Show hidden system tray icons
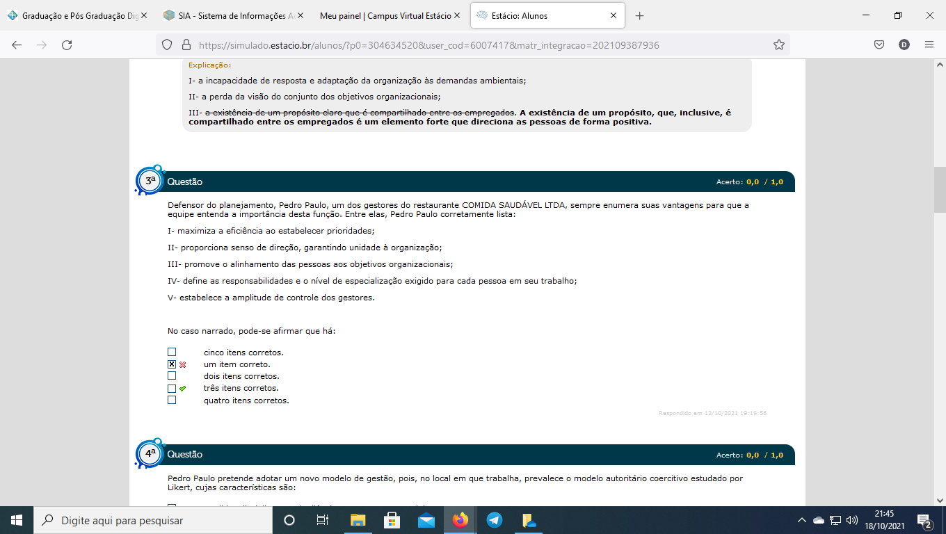Viewport: 946px width, 534px height. tap(801, 520)
